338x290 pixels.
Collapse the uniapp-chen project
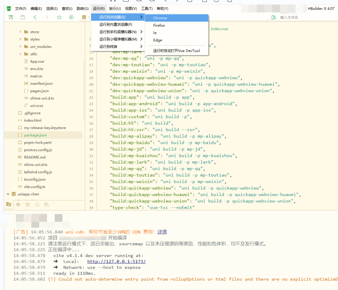click(x=8, y=194)
